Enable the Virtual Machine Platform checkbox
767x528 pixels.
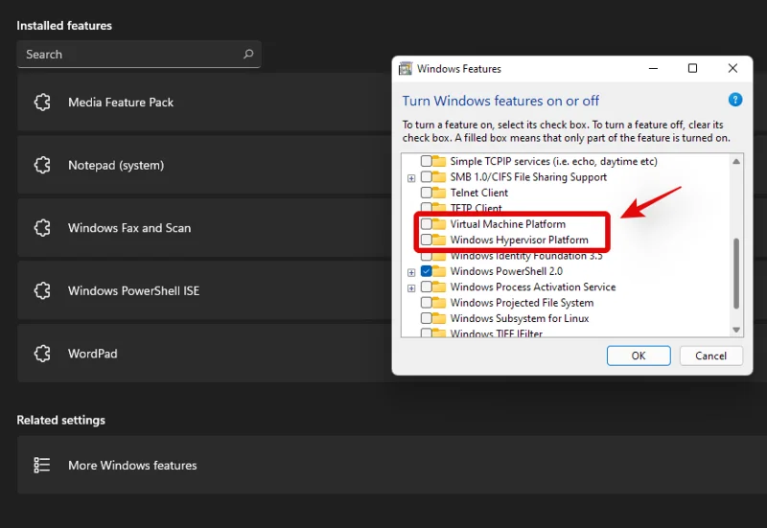tap(427, 224)
